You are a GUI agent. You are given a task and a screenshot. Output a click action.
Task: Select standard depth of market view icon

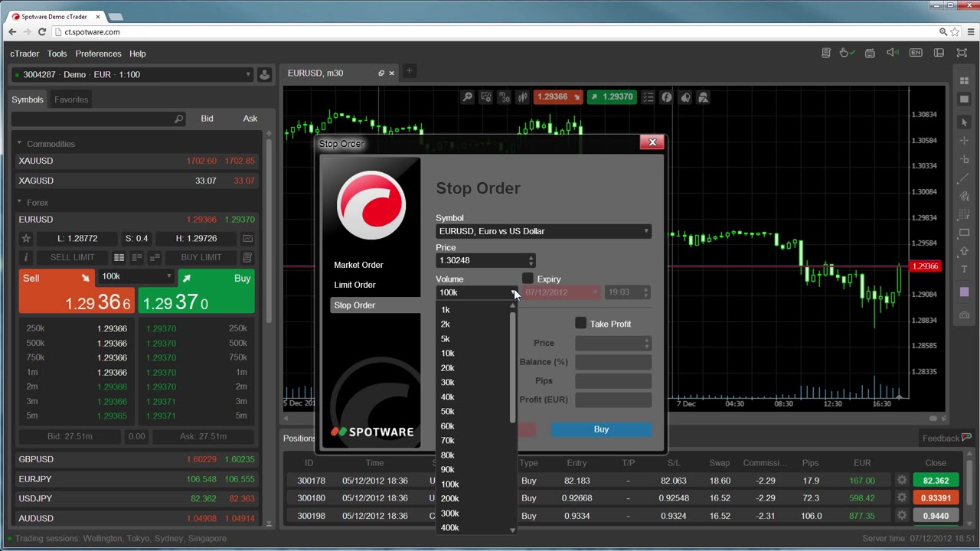(x=119, y=257)
